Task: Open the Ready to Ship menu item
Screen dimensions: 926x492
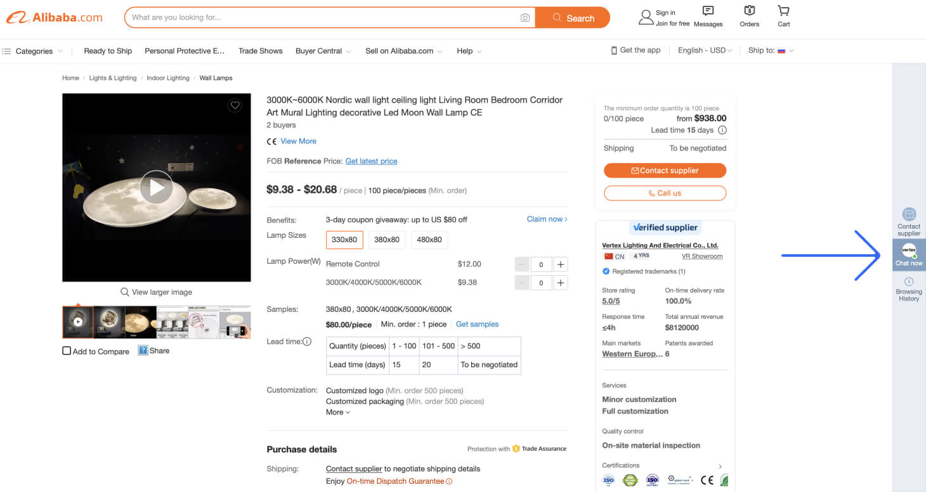Action: 108,51
